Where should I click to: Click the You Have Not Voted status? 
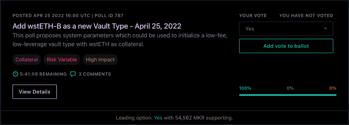coord(306,15)
